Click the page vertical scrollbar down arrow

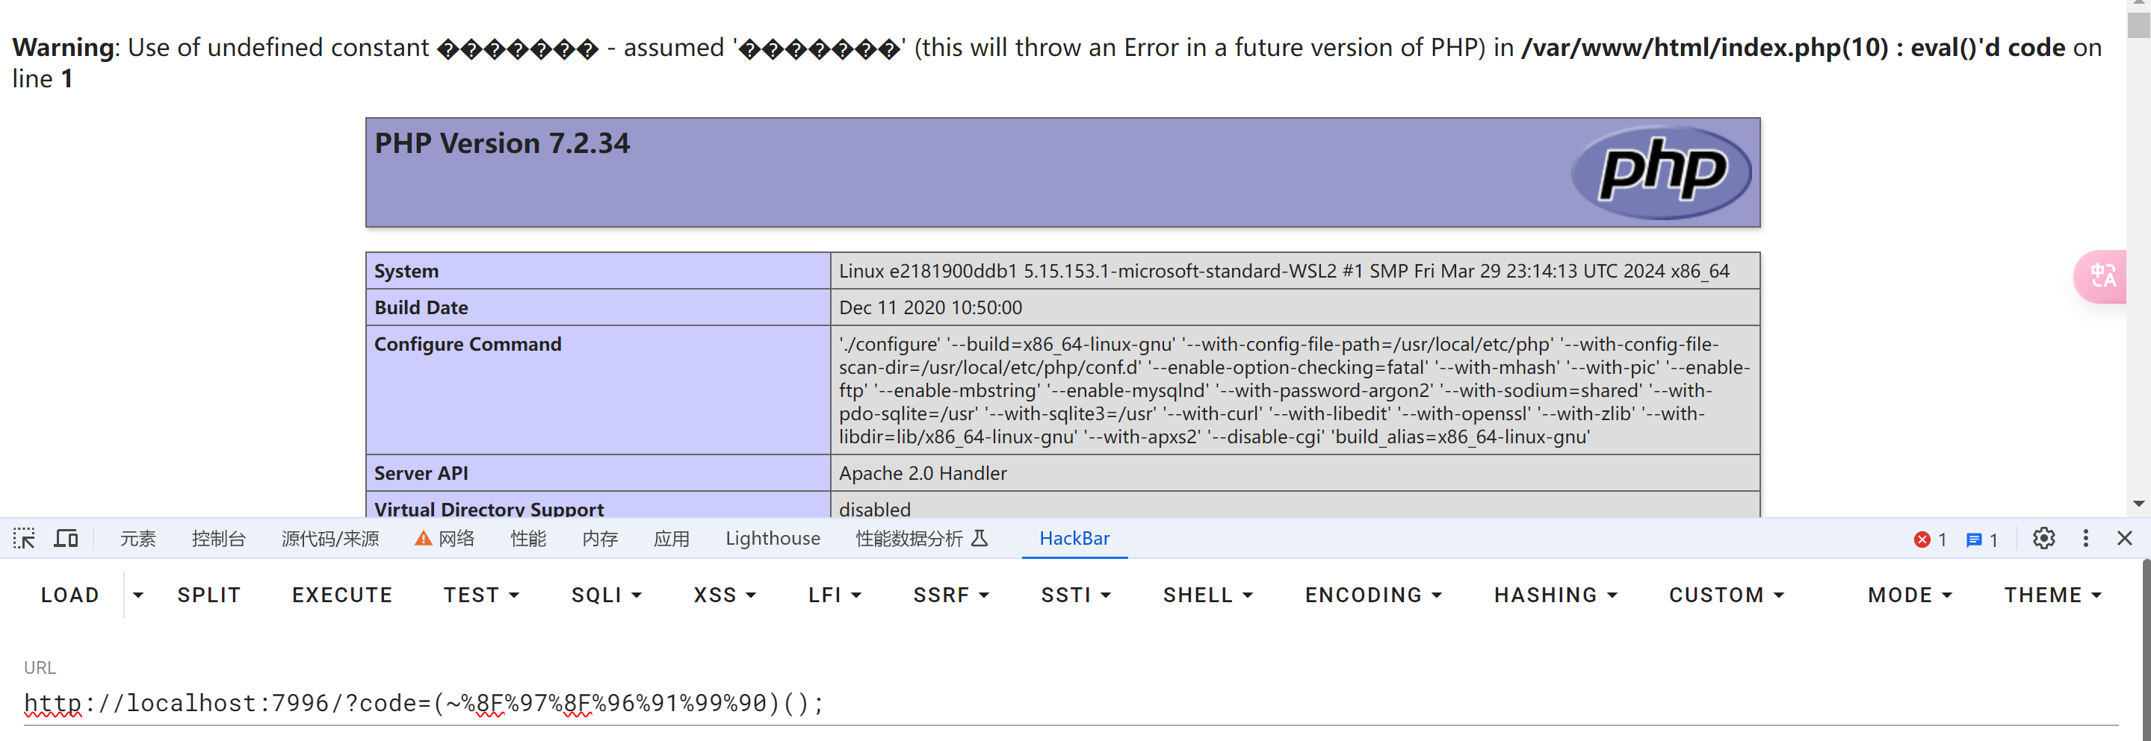pos(2138,503)
